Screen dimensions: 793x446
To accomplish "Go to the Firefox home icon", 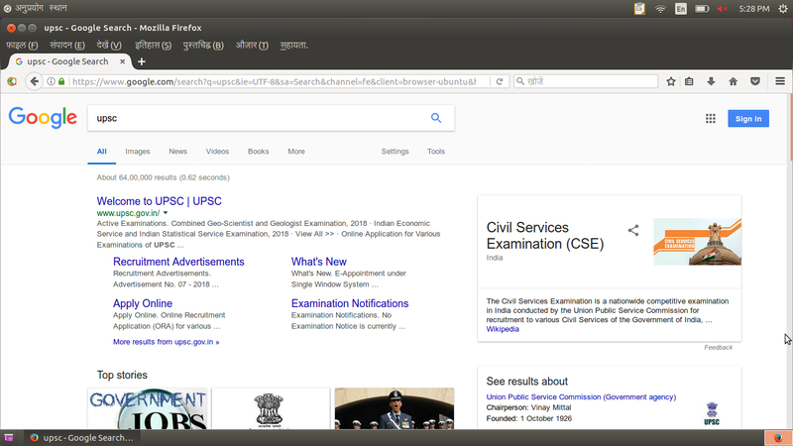I will click(733, 81).
